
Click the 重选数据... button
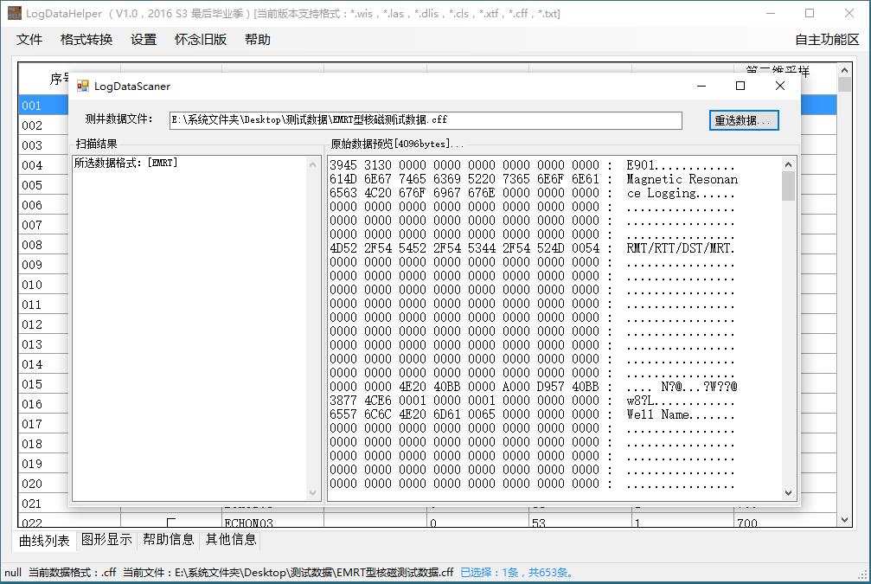744,120
